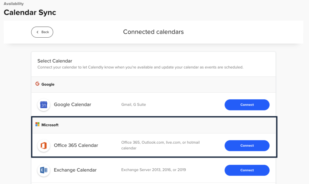The image size is (309, 184).
Task: Click the Microsoft four-square logo
Action: point(37,125)
